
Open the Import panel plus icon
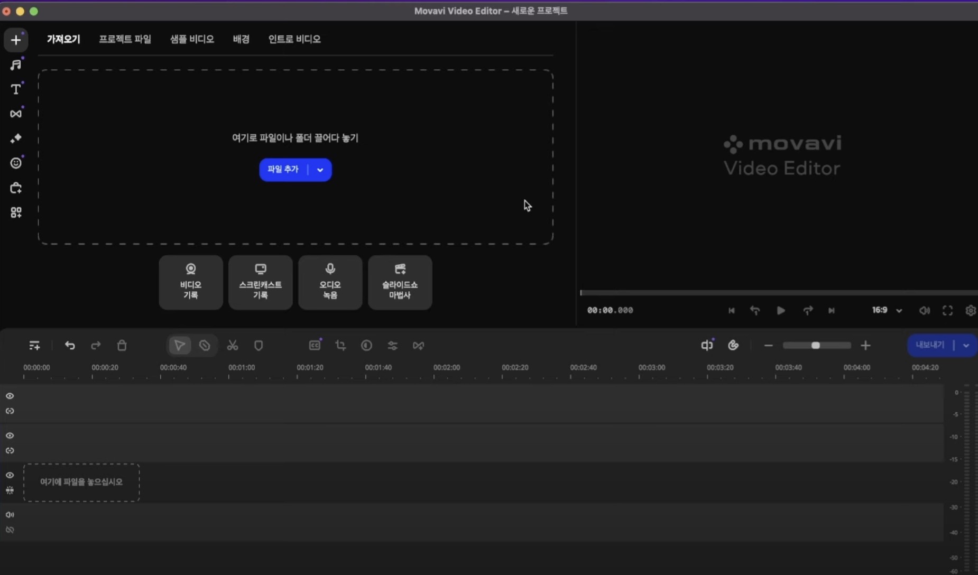coord(16,40)
